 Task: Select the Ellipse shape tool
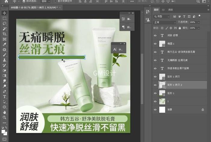[5, 107]
